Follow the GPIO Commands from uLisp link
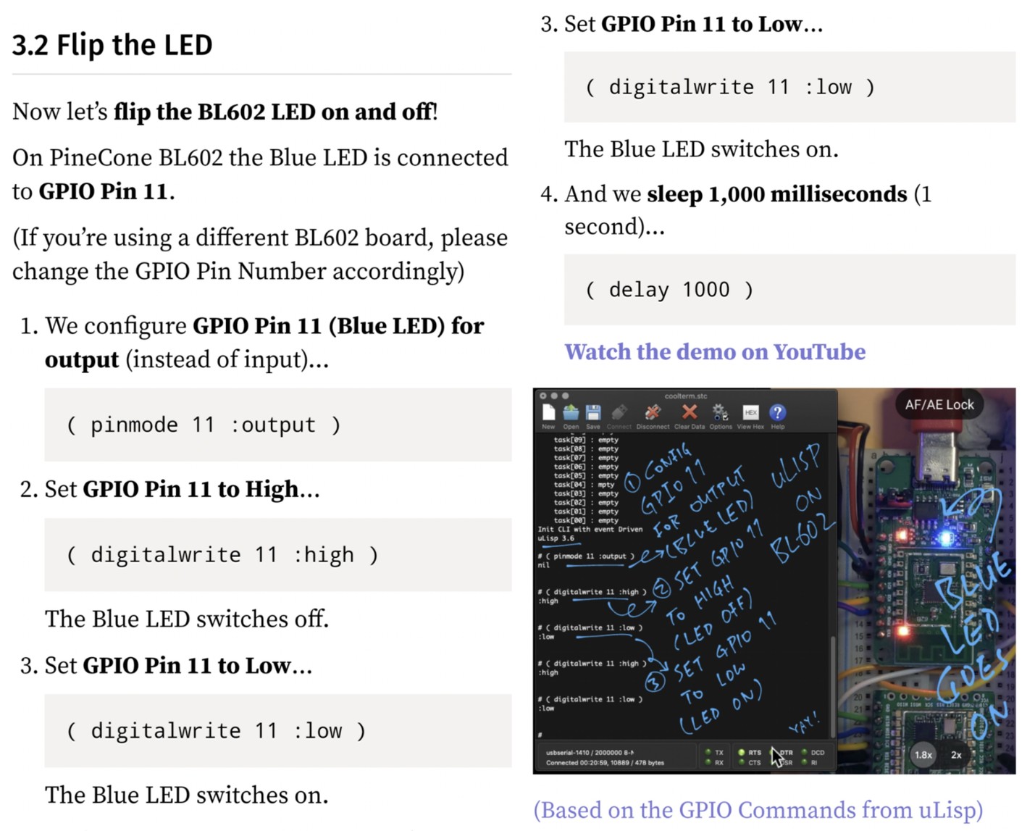The image size is (1035, 831). pyautogui.click(x=758, y=810)
